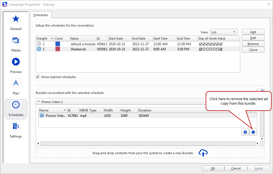
Task: Click the Clone button
Action: 253,50
